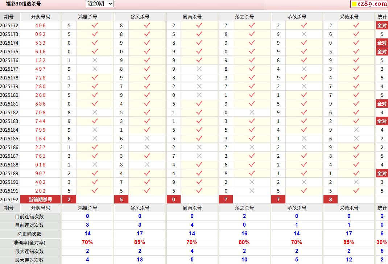Click draw number 018
Viewport: 388px width, 264px height.
click(40, 165)
